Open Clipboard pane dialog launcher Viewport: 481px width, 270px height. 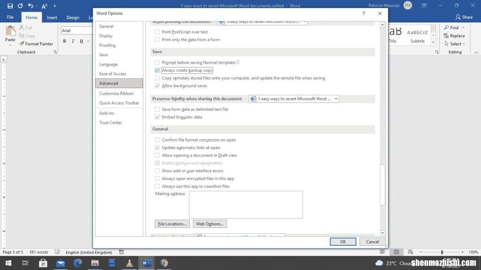tap(55, 52)
